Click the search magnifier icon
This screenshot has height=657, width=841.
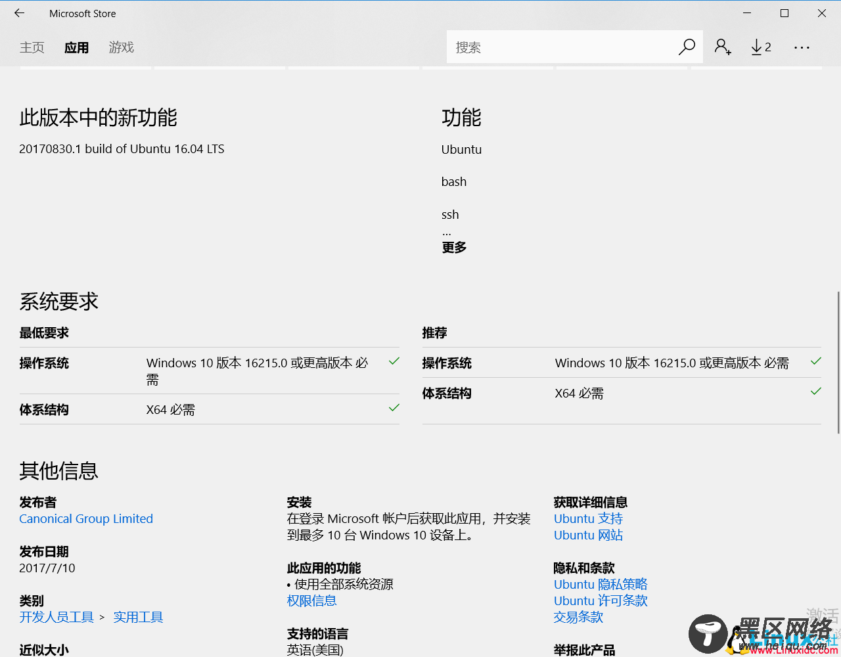[x=687, y=47]
